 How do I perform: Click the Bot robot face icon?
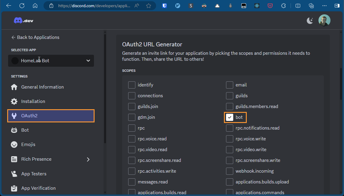coord(14,130)
